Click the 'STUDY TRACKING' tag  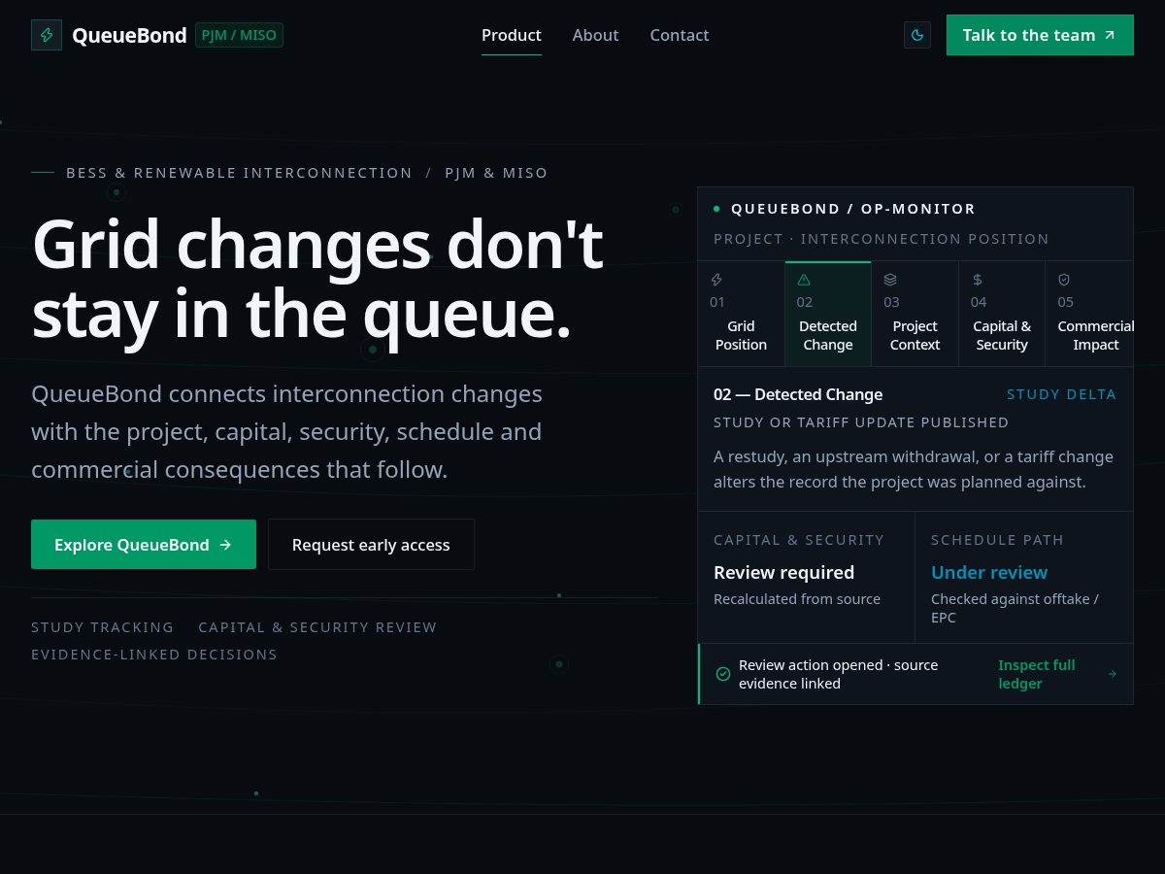point(103,627)
